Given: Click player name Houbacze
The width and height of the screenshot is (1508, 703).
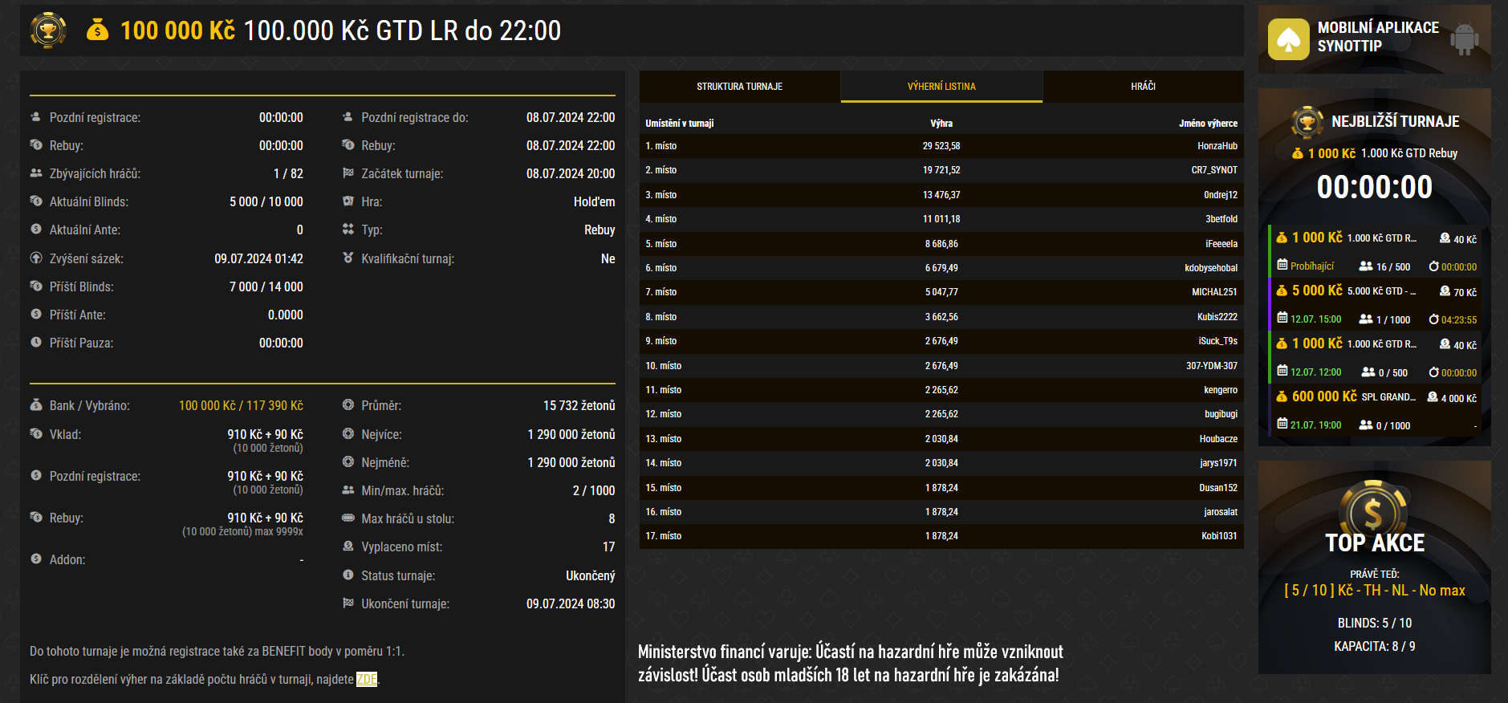Looking at the screenshot, I should tap(1218, 439).
